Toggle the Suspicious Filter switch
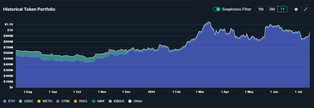314x108 pixels. [216, 9]
